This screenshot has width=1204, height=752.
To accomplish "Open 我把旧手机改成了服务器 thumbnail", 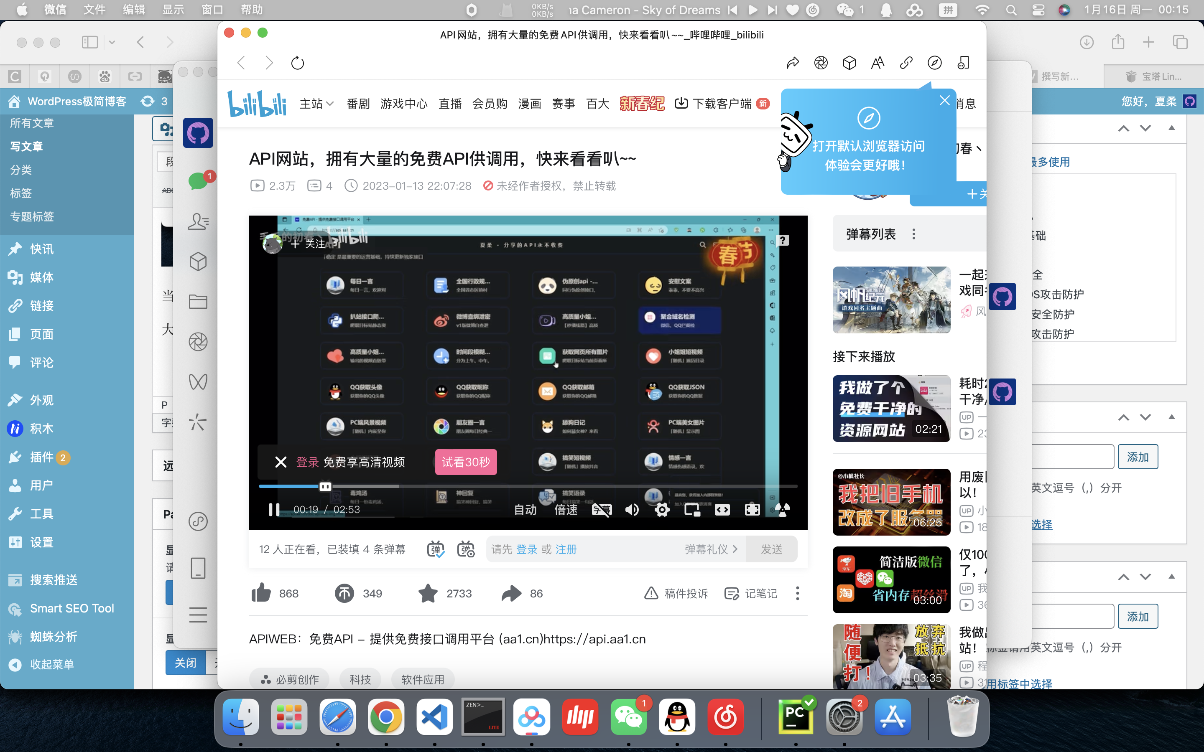I will (x=892, y=502).
